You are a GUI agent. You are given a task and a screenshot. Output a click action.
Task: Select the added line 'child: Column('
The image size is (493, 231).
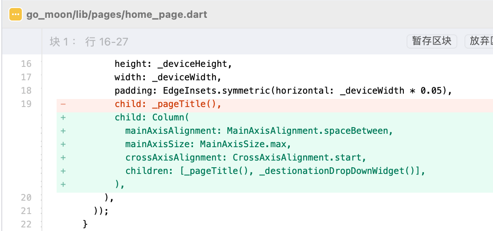pos(152,117)
